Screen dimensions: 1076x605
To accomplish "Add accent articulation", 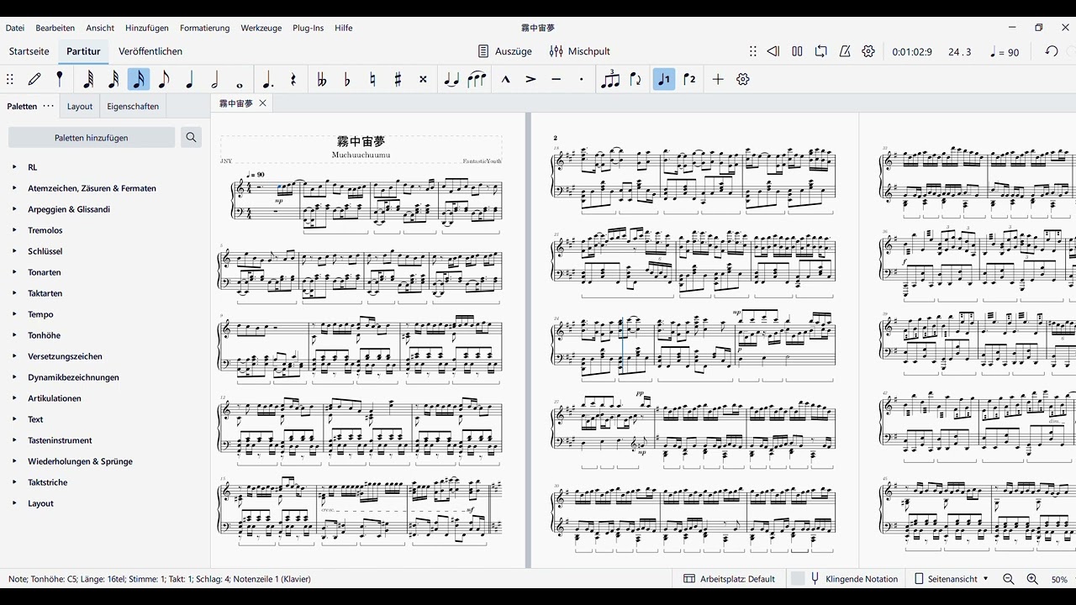I will [530, 79].
